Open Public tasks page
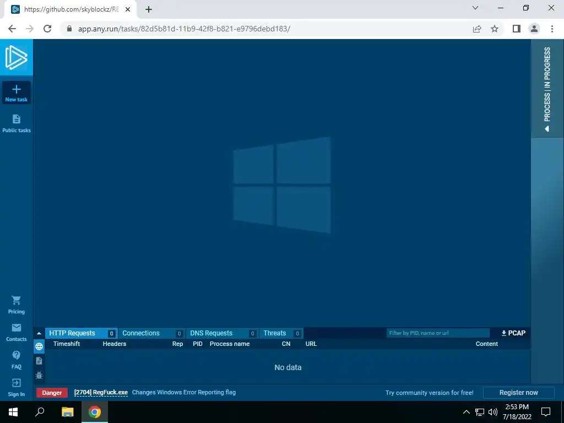This screenshot has width=564, height=423. click(16, 123)
